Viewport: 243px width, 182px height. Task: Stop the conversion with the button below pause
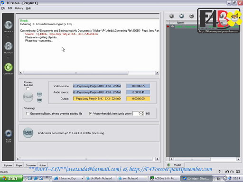tap(39, 100)
